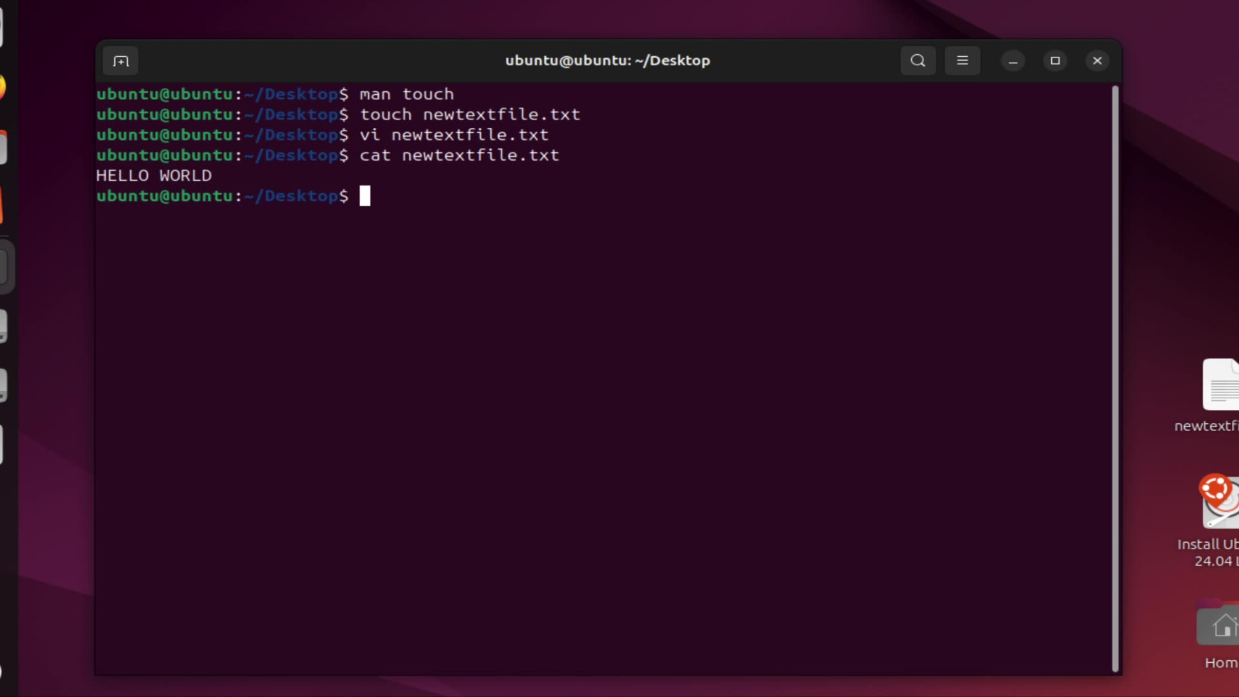The height and width of the screenshot is (697, 1239).
Task: Select the topmost app icon in the dock
Action: pyautogui.click(x=4, y=26)
